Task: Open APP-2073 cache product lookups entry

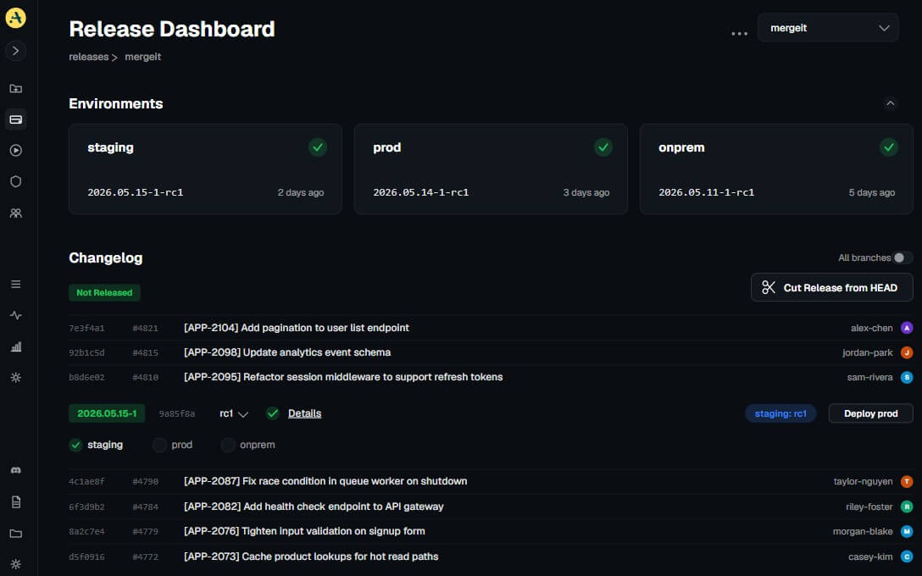Action: tap(311, 557)
